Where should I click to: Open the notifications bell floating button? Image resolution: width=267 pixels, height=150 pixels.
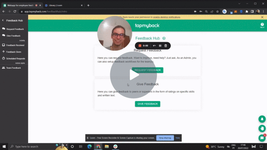(x=262, y=119)
